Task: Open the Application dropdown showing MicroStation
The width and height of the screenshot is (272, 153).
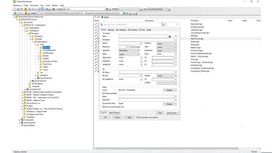Action: coord(129,51)
